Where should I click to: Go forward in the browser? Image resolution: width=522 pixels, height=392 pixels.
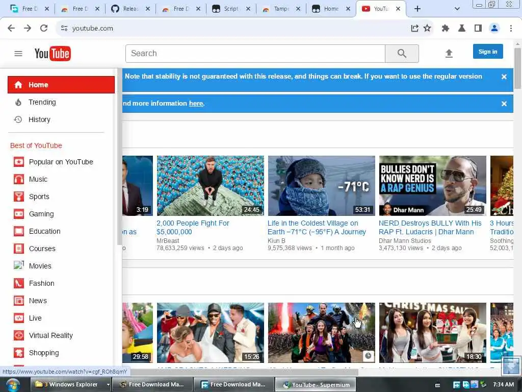[28, 29]
